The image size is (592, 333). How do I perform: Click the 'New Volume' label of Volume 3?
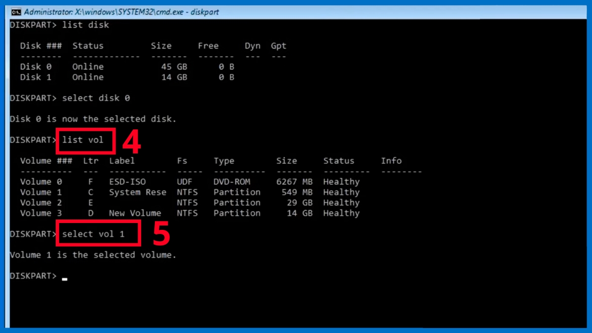pos(135,213)
